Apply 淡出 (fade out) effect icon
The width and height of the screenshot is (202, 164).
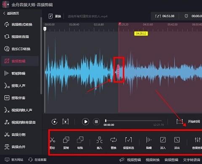click(177, 140)
